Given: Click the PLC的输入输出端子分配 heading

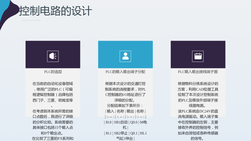Looking at the screenshot, I should [x=125, y=72].
